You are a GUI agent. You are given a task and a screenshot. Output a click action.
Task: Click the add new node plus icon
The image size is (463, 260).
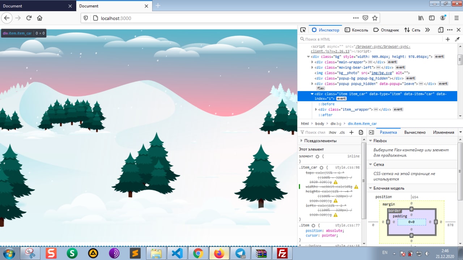click(448, 39)
